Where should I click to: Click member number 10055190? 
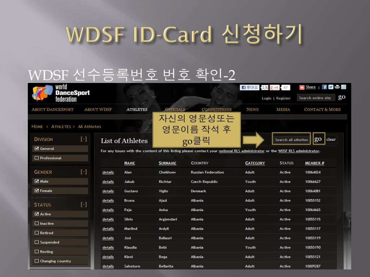(x=313, y=247)
